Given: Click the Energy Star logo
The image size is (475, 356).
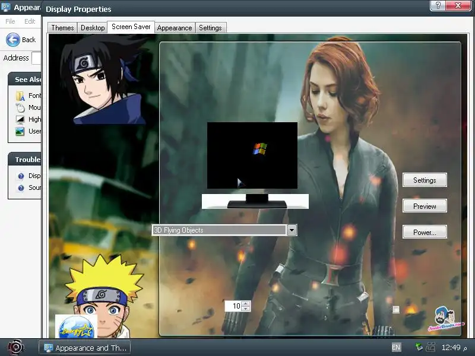Looking at the screenshot, I should 76,326.
